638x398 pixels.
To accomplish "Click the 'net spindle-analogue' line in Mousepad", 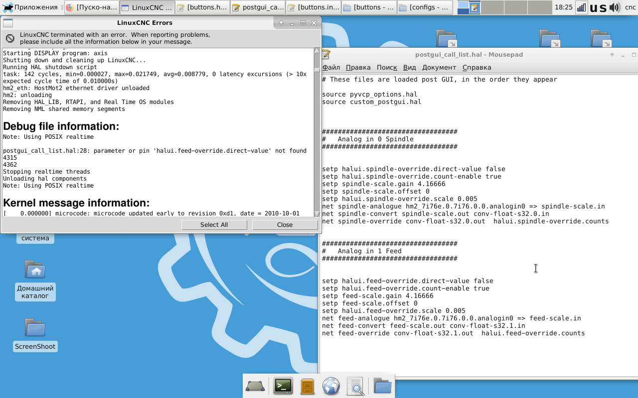I will [463, 206].
